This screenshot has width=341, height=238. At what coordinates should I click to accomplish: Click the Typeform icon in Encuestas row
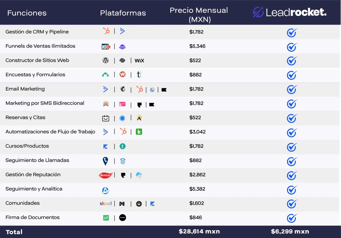(139, 75)
